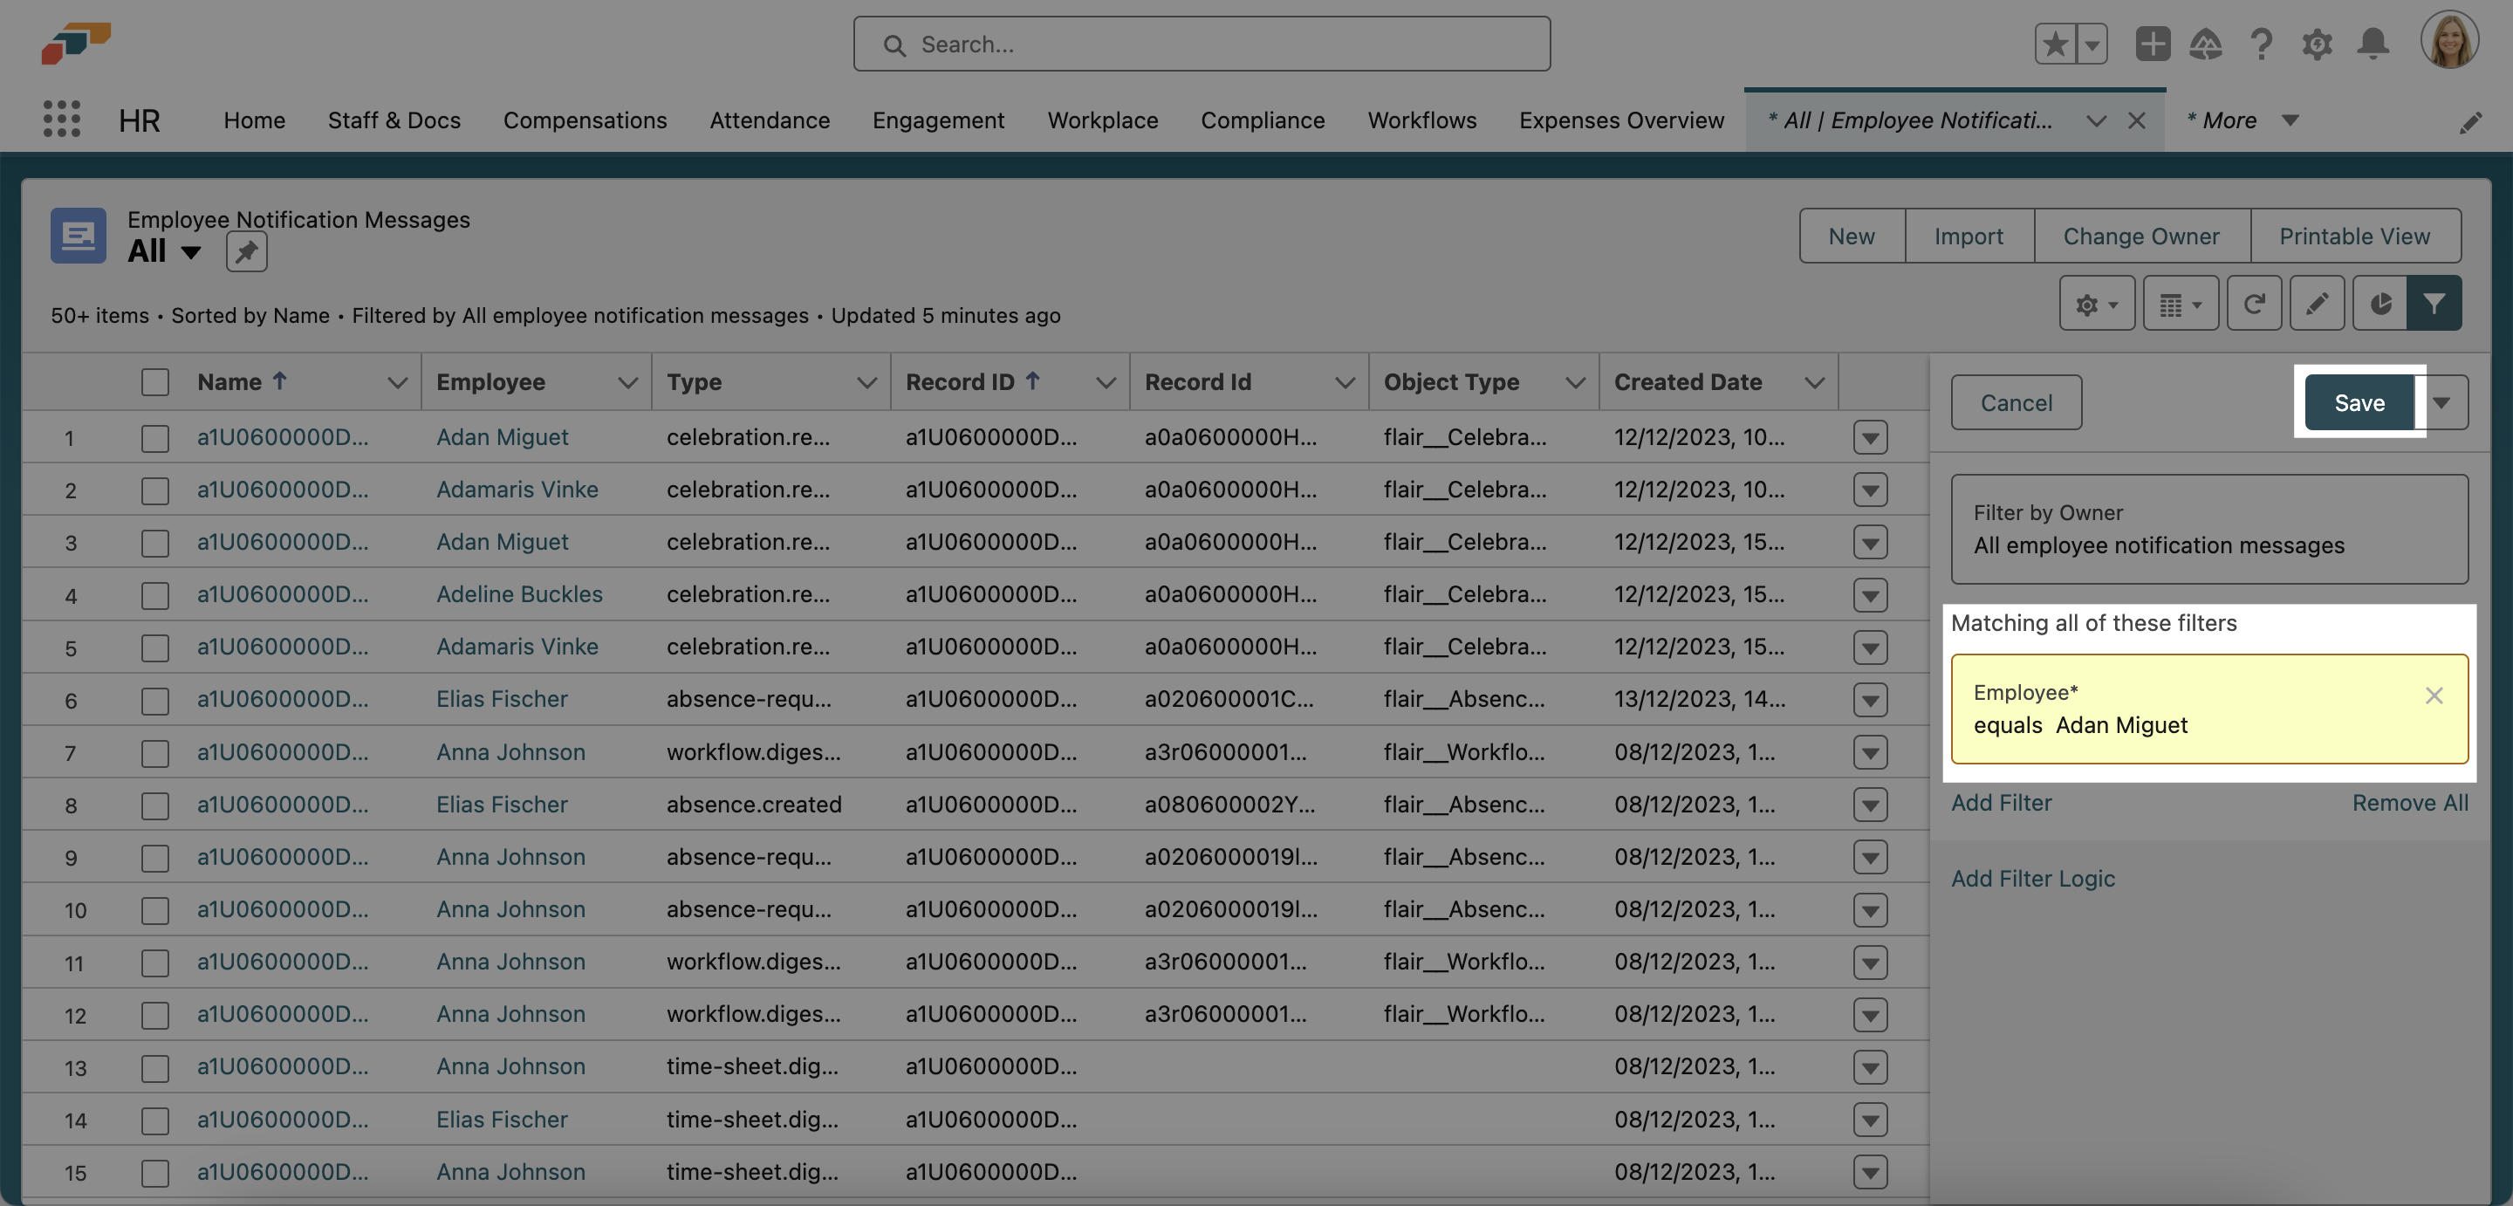Open Salesforce Help with the question mark

tap(2262, 44)
